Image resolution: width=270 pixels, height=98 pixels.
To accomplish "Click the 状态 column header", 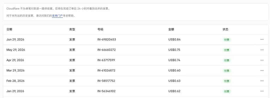I will 225,29.
